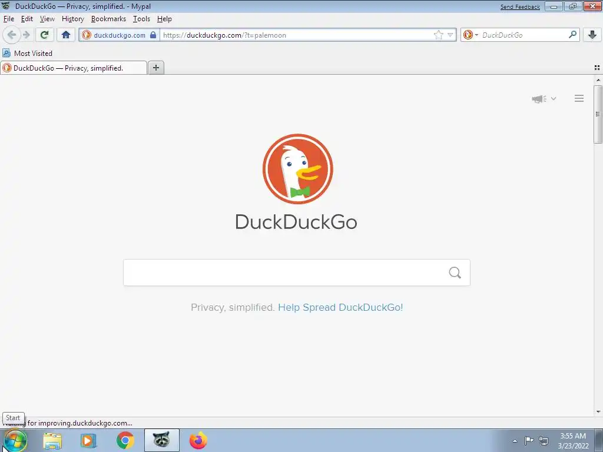Go forward with the Forward arrow button

coord(26,35)
